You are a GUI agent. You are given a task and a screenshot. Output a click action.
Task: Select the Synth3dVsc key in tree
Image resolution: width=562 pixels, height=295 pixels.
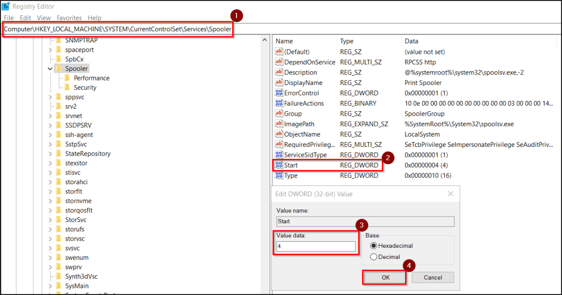(x=81, y=276)
